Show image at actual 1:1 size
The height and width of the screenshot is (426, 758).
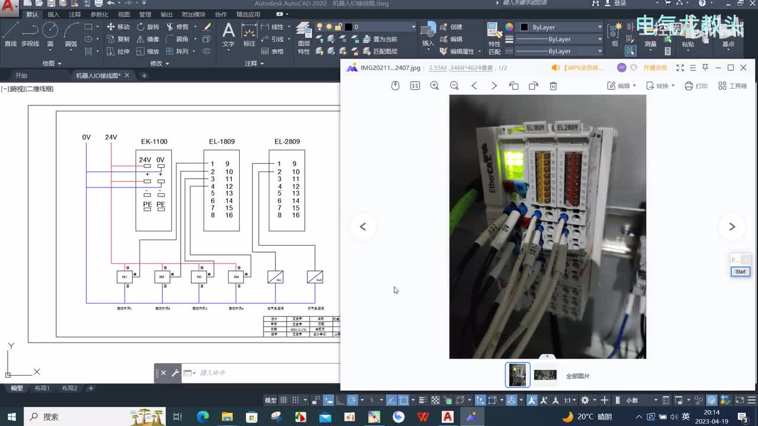(415, 86)
